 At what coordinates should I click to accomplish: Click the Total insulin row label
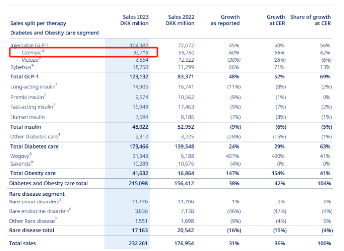(25, 127)
